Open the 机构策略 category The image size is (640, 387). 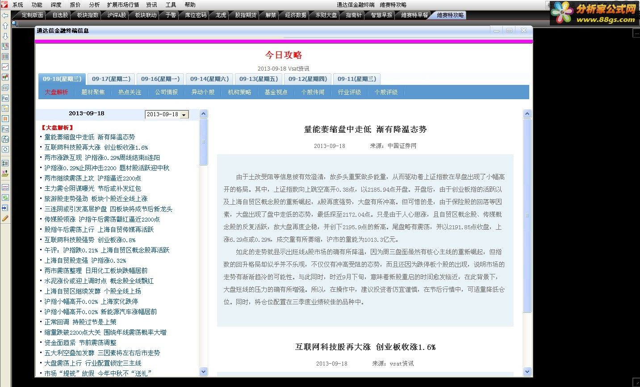(x=239, y=92)
